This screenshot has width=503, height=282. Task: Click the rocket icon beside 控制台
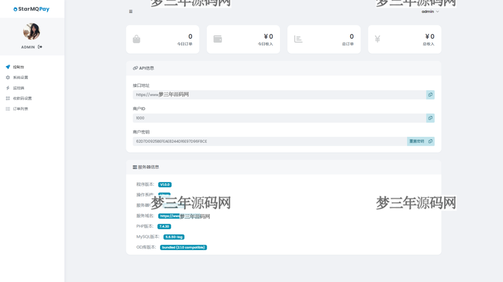[8, 67]
